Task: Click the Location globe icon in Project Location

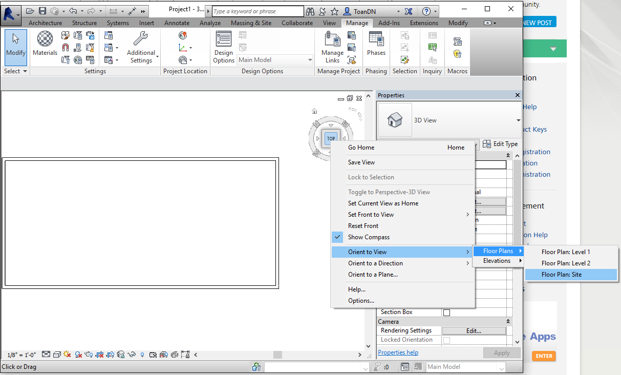Action: point(183,35)
